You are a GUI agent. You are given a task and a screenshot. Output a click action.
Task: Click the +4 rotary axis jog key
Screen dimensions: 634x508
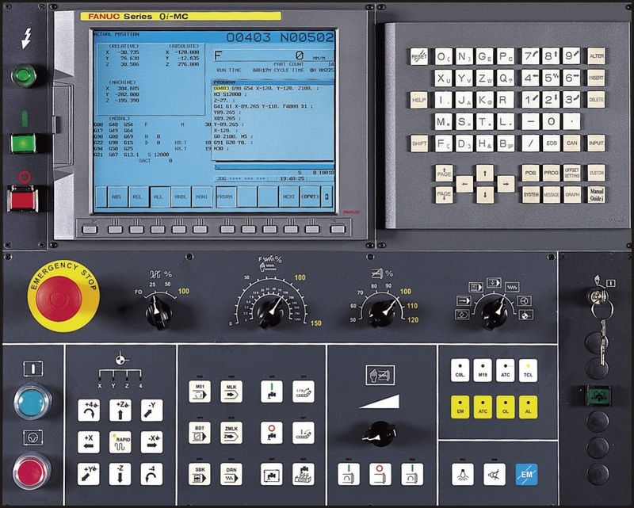pyautogui.click(x=89, y=411)
